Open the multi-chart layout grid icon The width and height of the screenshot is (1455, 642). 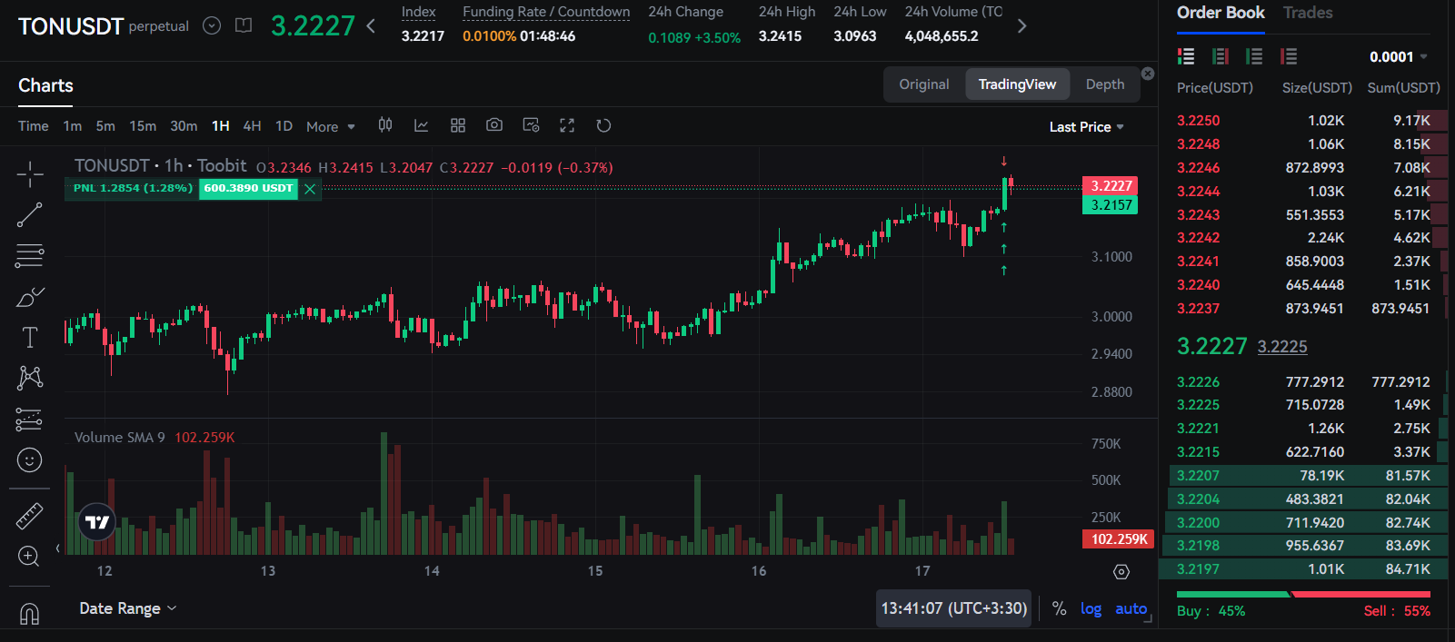tap(458, 125)
